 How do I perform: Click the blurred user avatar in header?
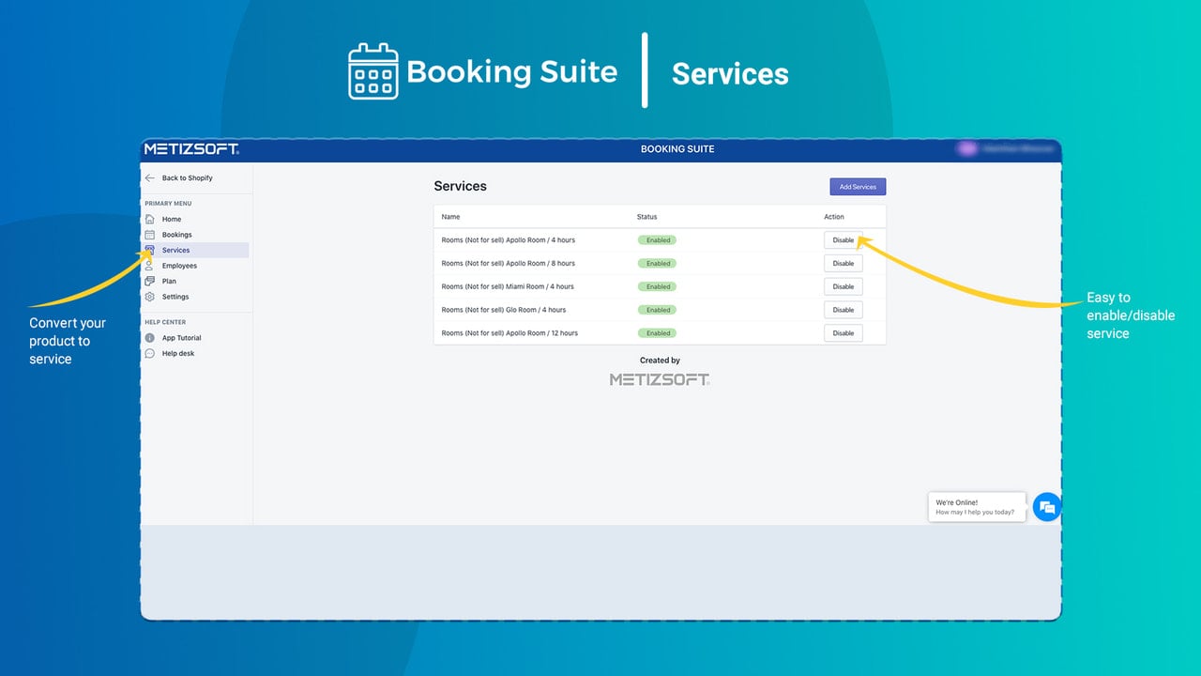point(967,148)
